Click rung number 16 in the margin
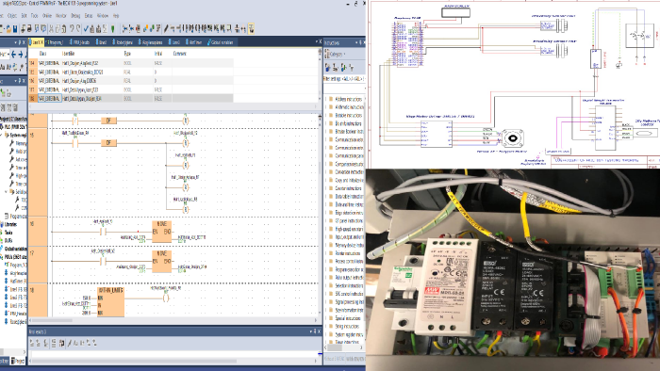660x371 pixels. pyautogui.click(x=32, y=224)
